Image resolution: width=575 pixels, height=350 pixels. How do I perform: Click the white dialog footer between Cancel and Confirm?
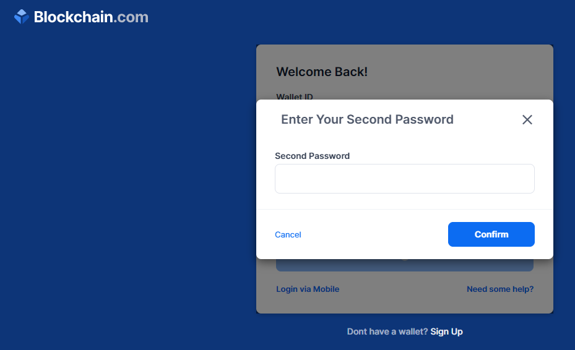click(374, 234)
